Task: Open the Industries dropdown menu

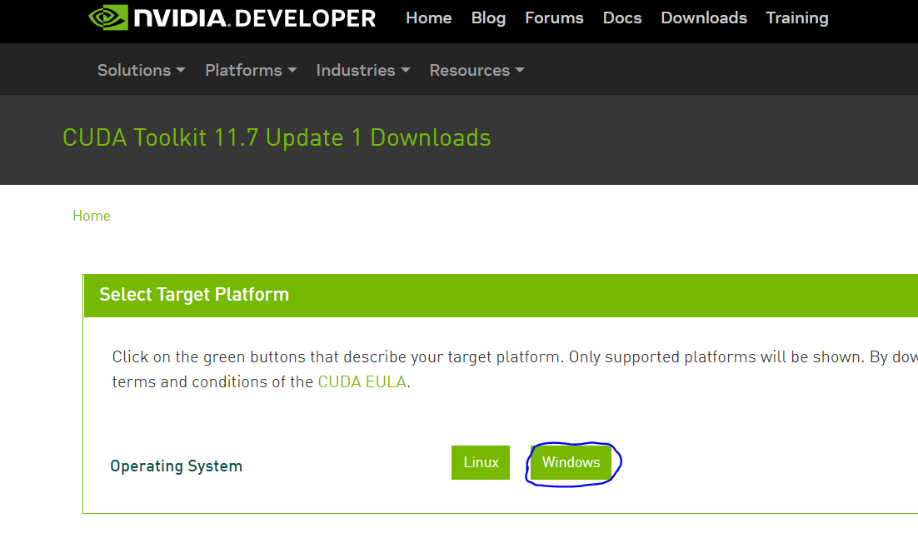Action: pos(363,70)
